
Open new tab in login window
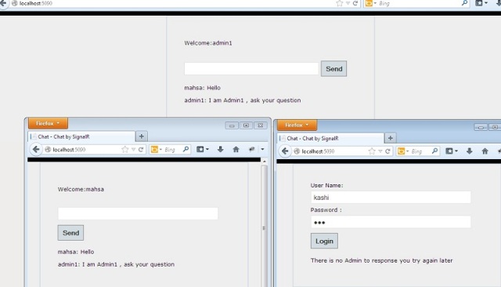click(x=390, y=138)
